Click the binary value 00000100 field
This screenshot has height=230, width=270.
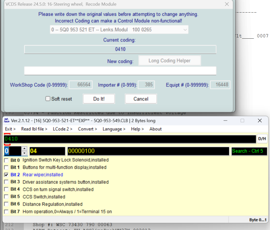pos(148,151)
